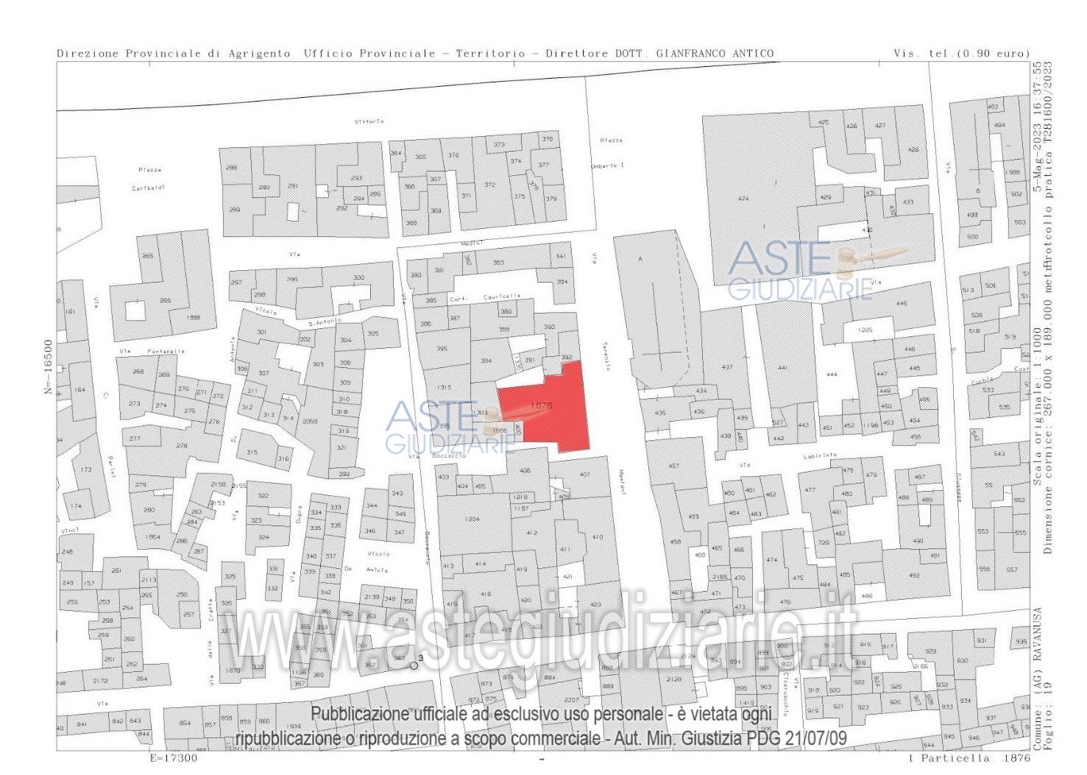
Task: Click the '1 Particella: 1876' footer text
Action: pyautogui.click(x=969, y=757)
